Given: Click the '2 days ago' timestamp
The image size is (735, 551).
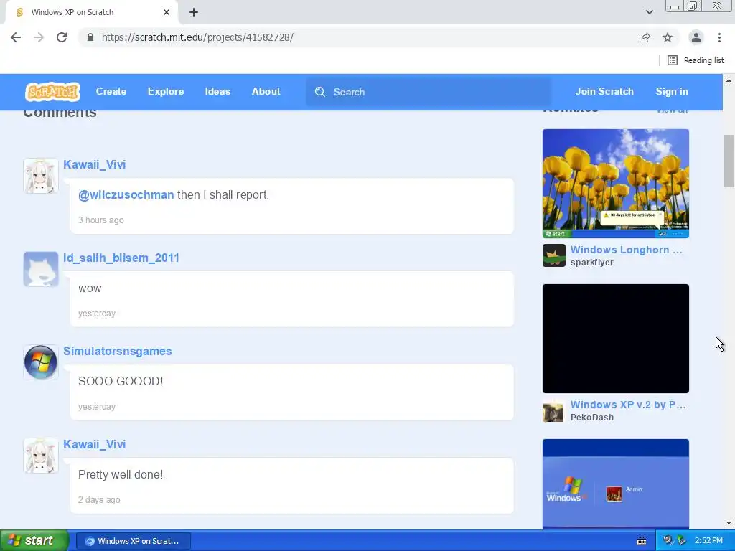Looking at the screenshot, I should tap(99, 500).
